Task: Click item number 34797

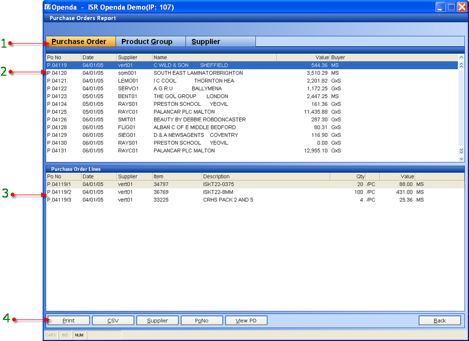Action: (x=161, y=184)
